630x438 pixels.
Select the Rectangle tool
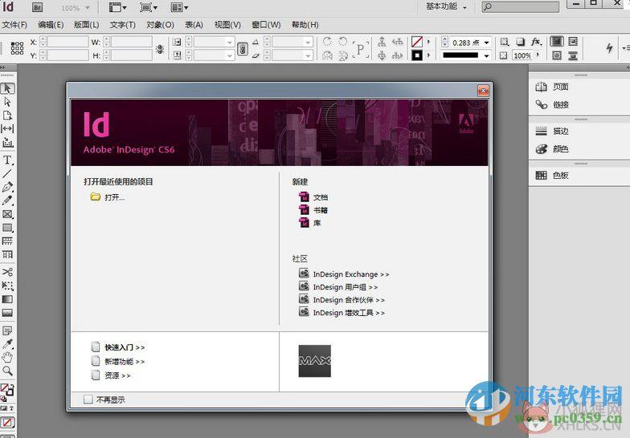7,228
